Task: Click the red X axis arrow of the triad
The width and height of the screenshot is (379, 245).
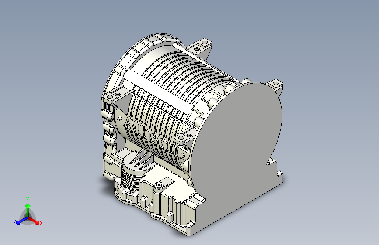Action: tap(34, 221)
